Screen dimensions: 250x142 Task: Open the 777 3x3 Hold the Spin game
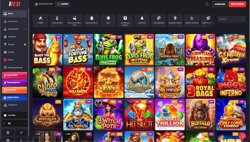(109, 82)
